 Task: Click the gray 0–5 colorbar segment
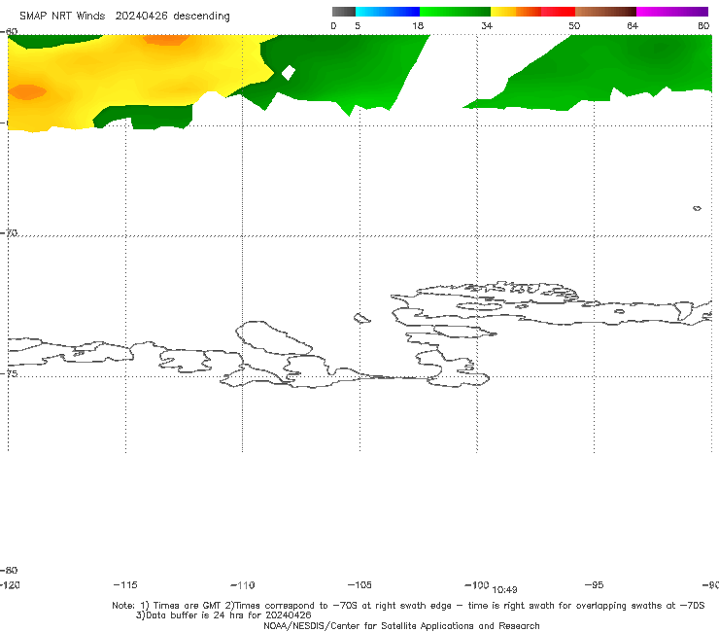pyautogui.click(x=344, y=12)
